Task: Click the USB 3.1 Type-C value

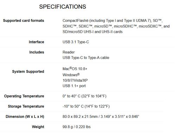Action: pyautogui.click(x=76, y=42)
